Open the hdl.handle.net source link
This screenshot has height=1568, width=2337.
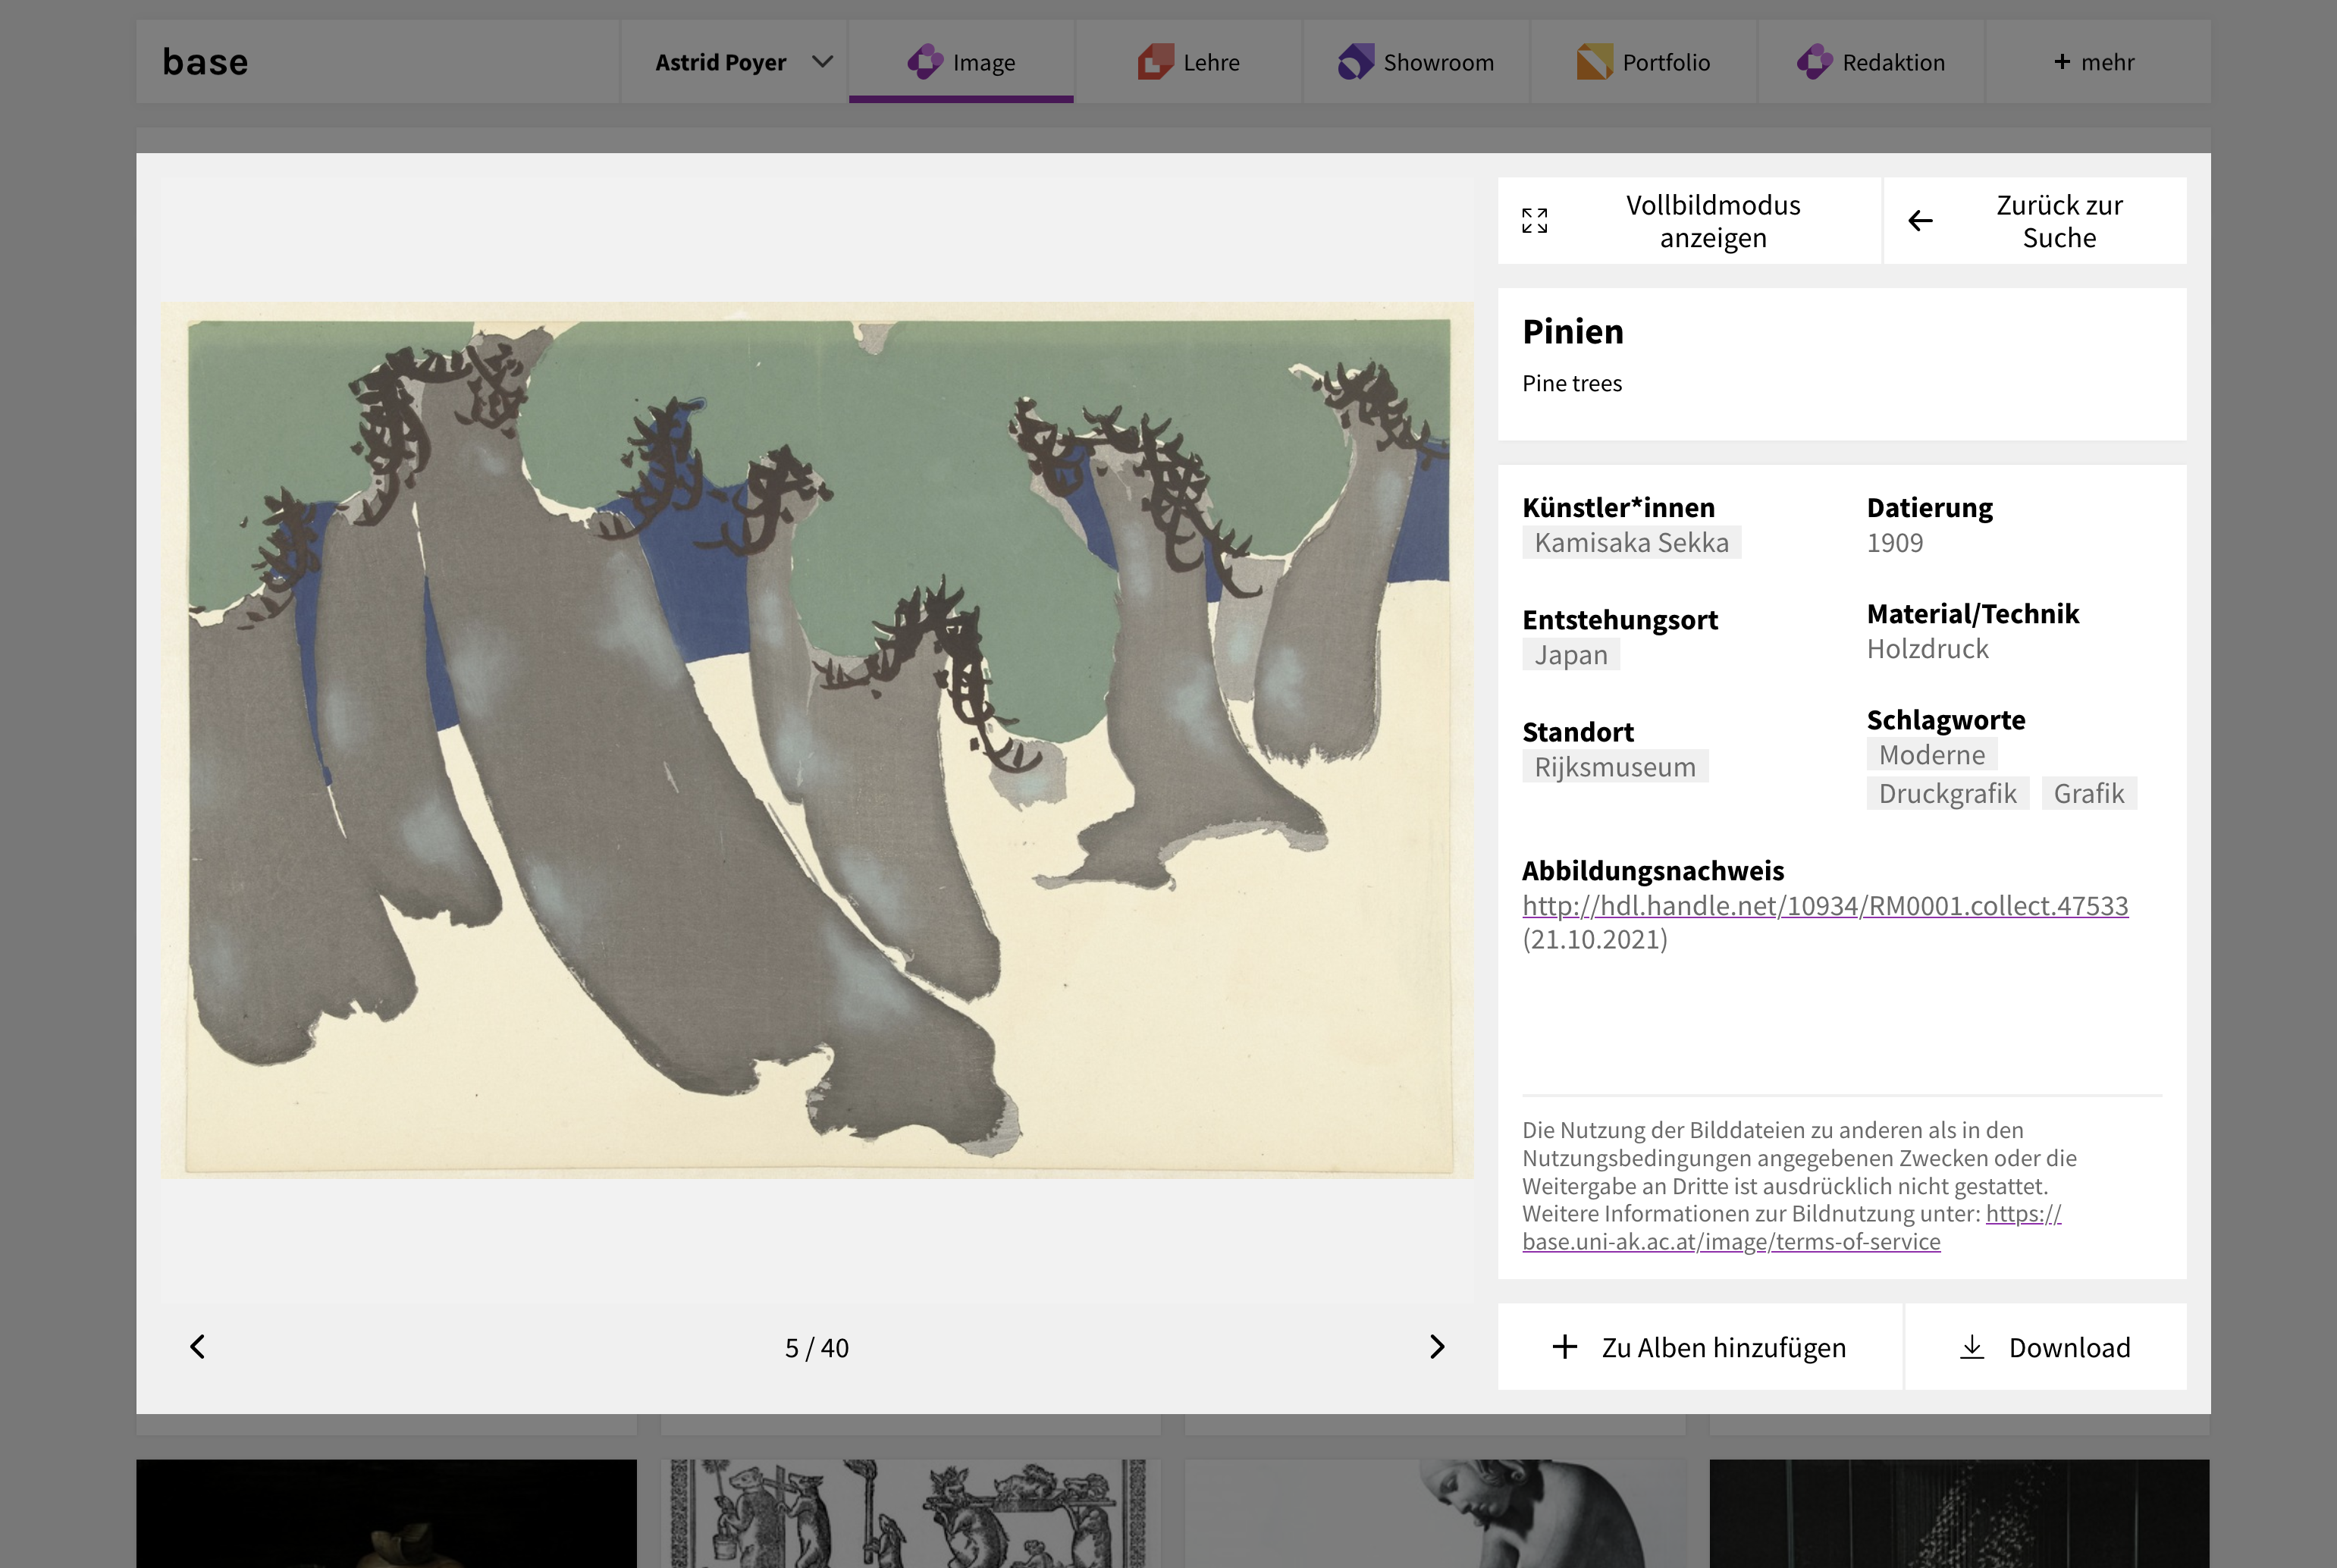(x=1825, y=906)
